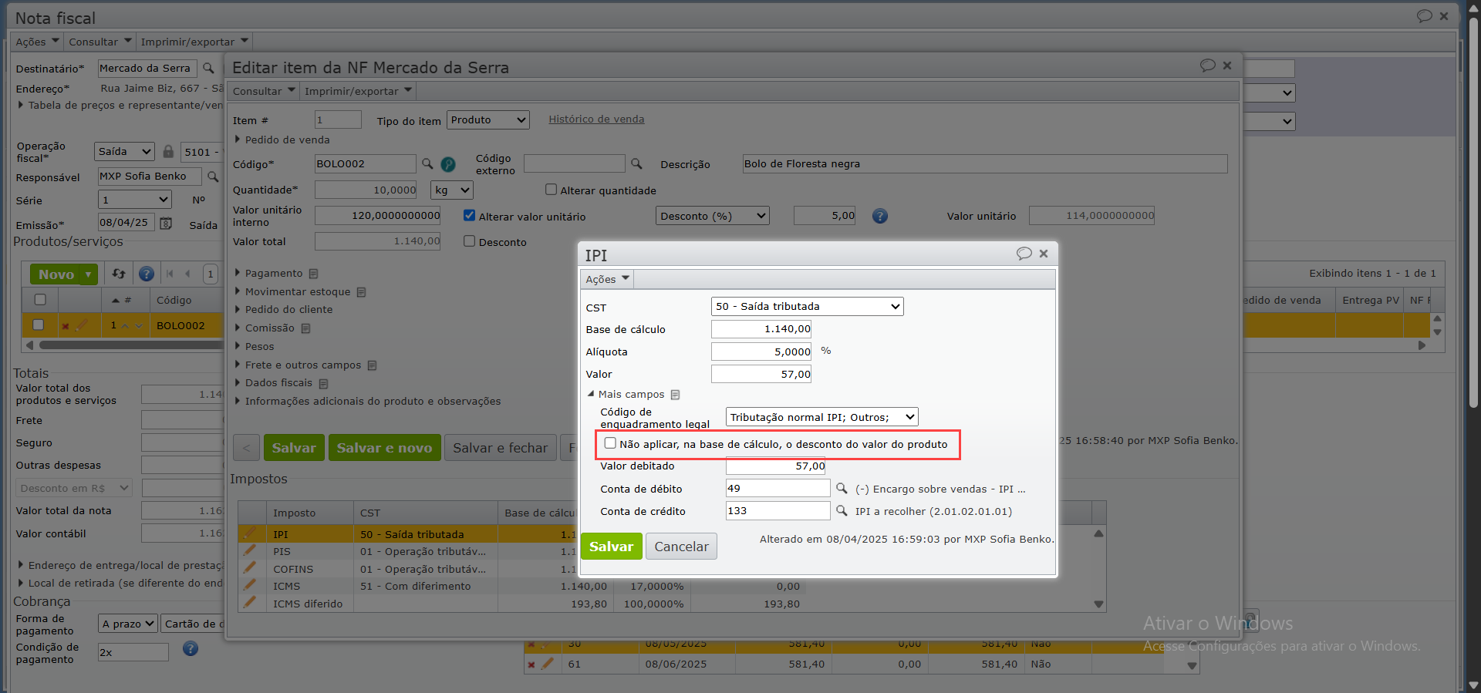Open Consultar menu in Nota fiscal window
Viewport: 1481px width, 693px height.
100,42
